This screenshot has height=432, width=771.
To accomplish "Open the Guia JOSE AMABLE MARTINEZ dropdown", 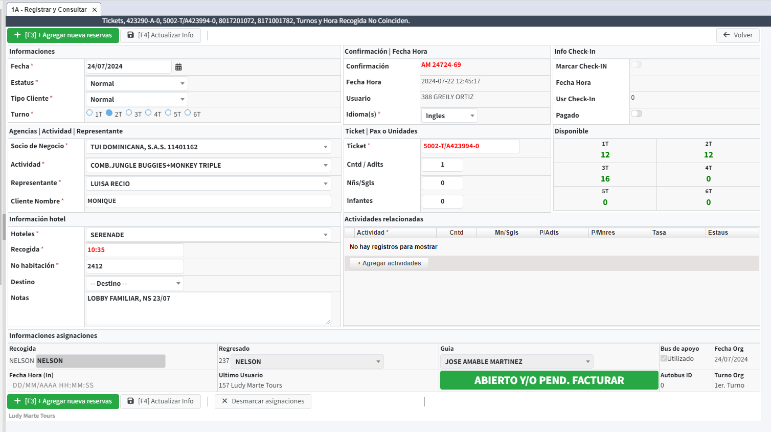I will coord(516,361).
